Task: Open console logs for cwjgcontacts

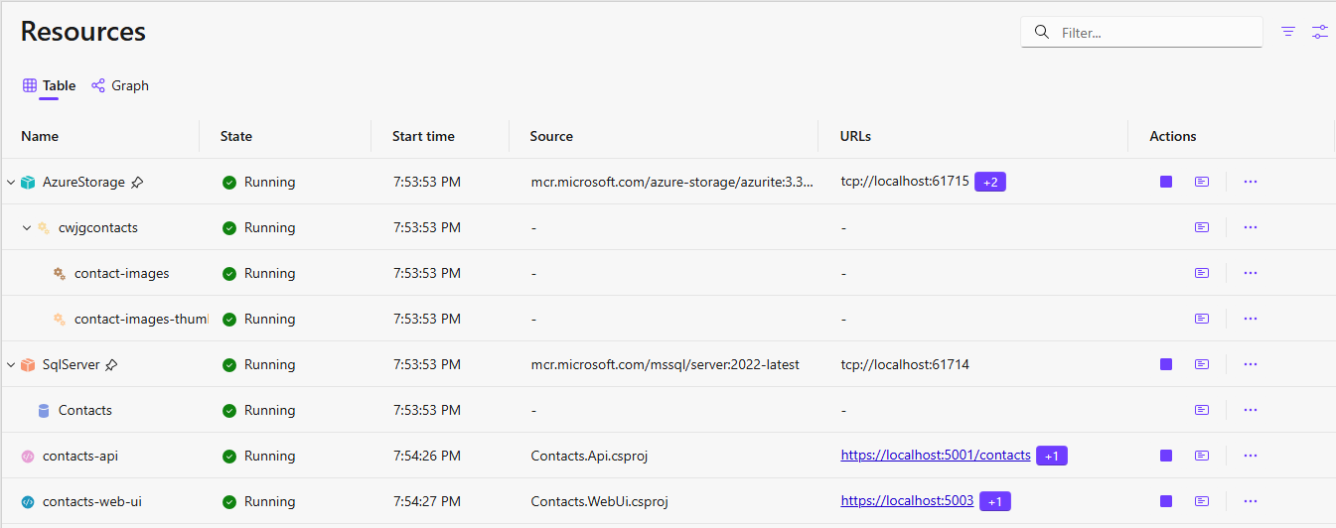Action: click(1202, 227)
